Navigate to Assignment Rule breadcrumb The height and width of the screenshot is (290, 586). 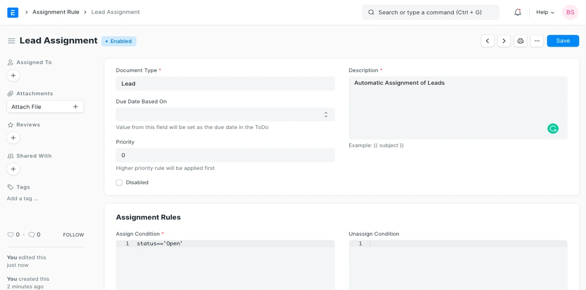tap(56, 12)
